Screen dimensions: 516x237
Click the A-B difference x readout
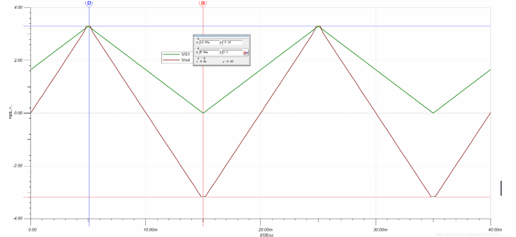[201, 61]
